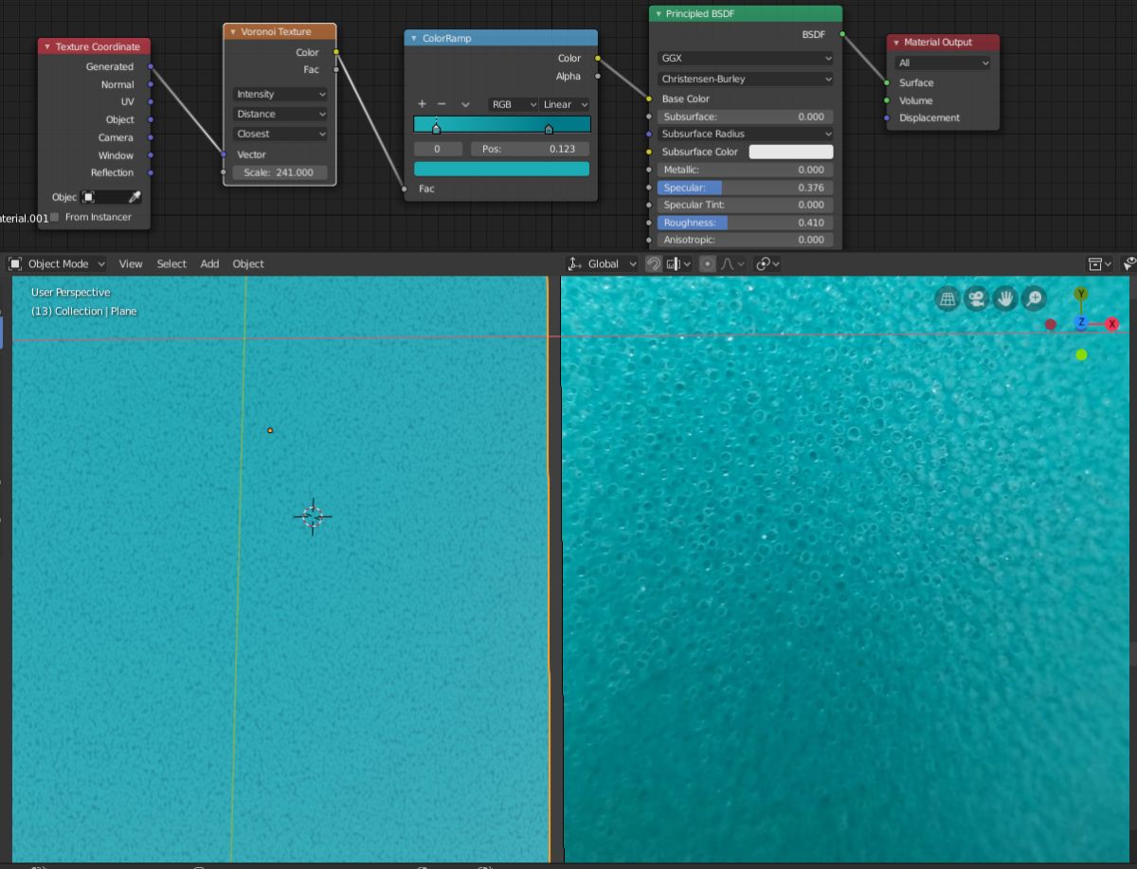Open the ColorRamp teal stop color swatch
The image size is (1137, 869).
point(501,169)
